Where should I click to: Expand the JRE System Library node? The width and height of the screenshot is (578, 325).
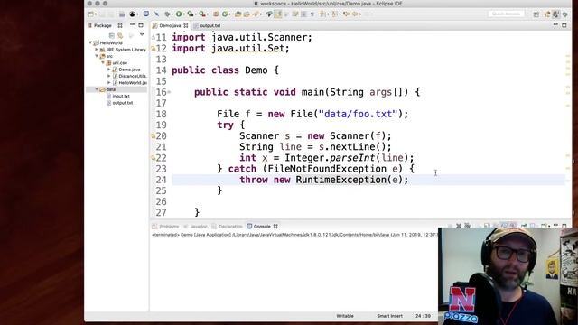coord(97,50)
